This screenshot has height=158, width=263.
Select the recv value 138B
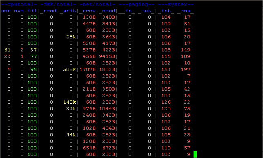point(89,17)
